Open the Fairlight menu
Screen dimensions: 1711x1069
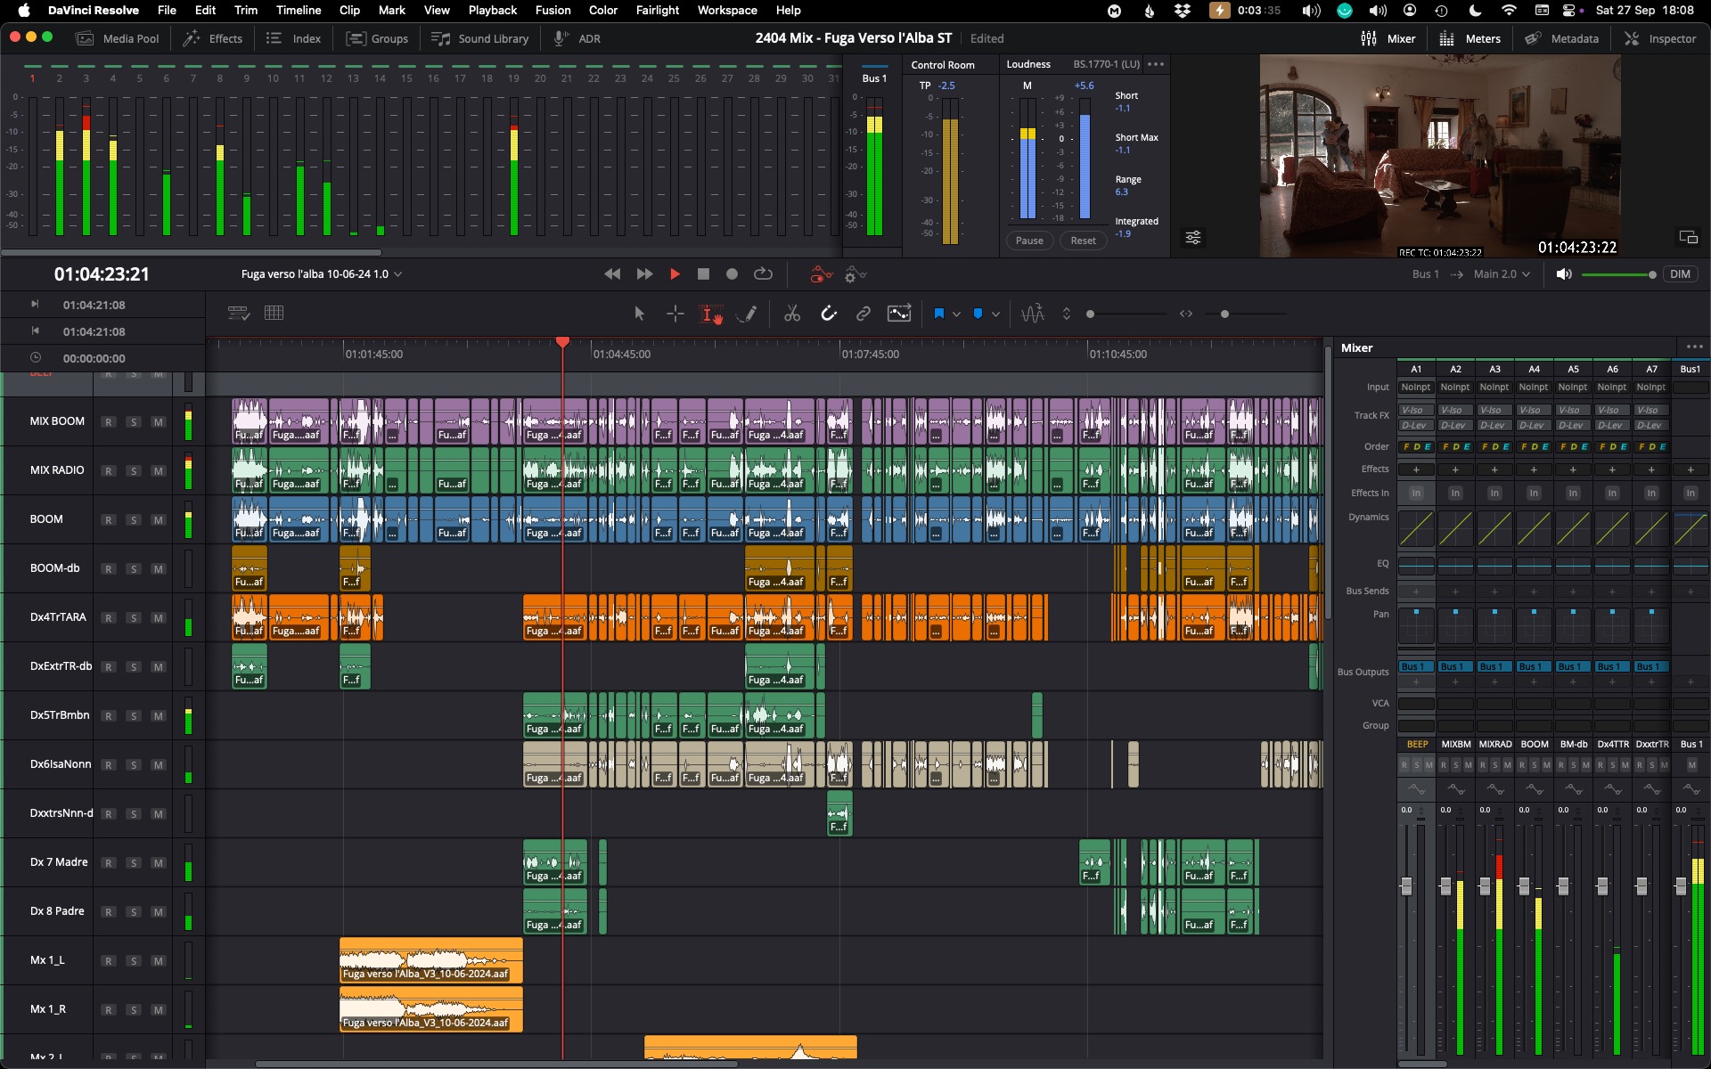pos(657,10)
